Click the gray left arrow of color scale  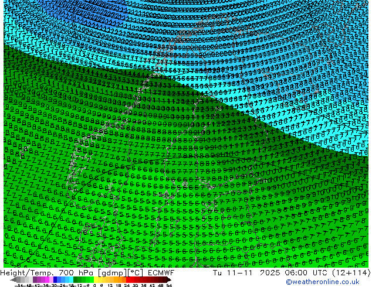pos(13,279)
